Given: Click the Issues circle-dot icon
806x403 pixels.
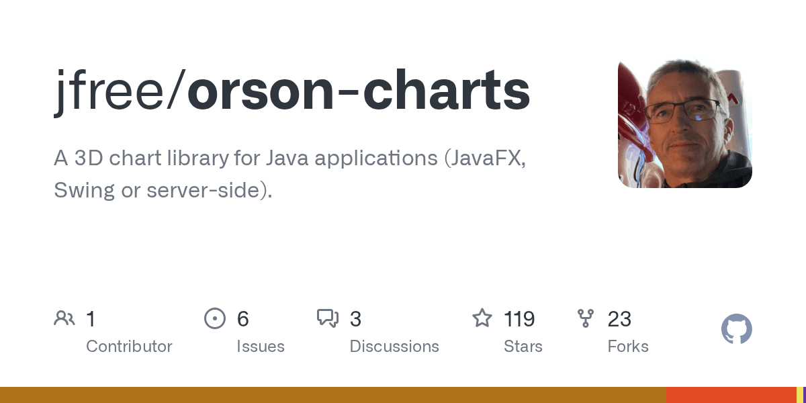Looking at the screenshot, I should click(x=214, y=318).
